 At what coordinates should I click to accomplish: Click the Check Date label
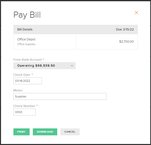click(x=22, y=75)
